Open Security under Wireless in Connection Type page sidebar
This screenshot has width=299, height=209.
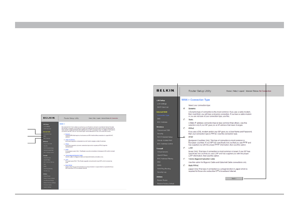[160, 134]
